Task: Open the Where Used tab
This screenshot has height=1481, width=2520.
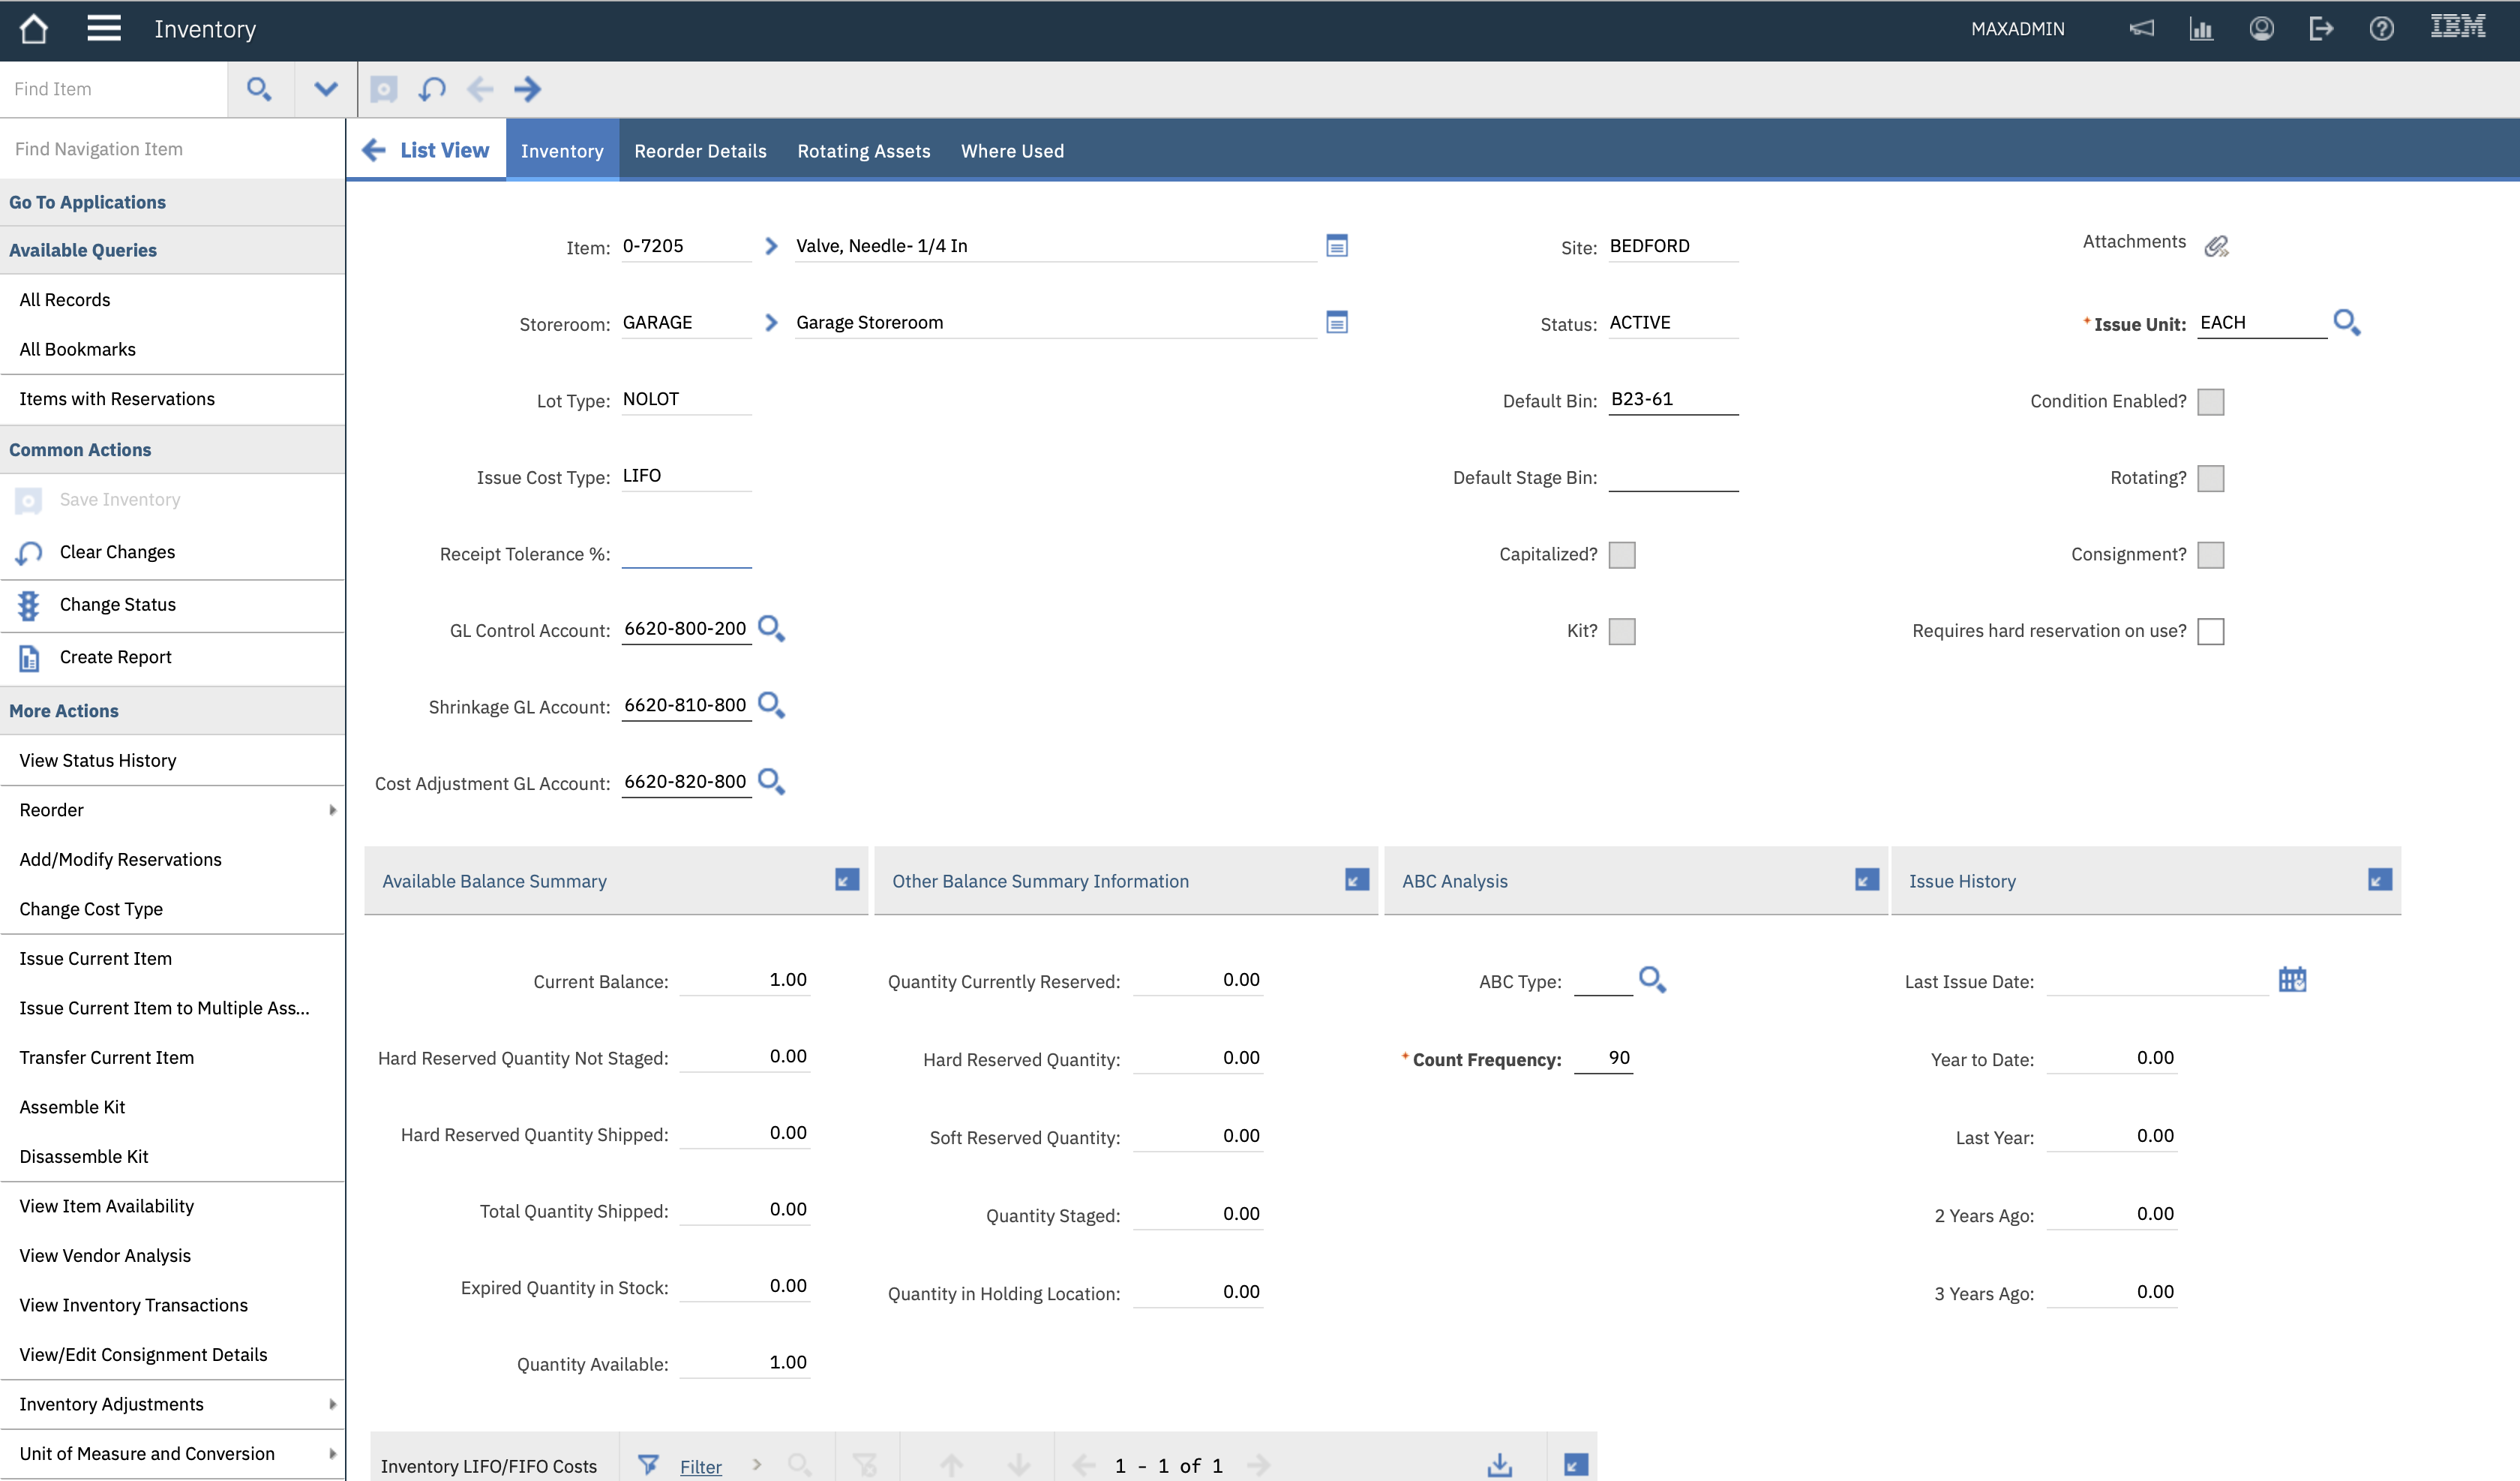Action: tap(1012, 151)
